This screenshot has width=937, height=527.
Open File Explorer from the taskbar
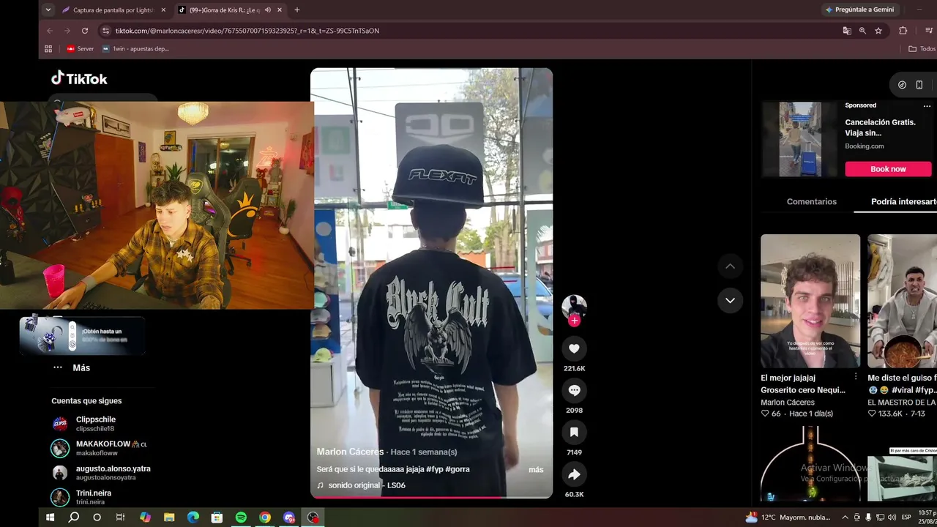point(168,517)
